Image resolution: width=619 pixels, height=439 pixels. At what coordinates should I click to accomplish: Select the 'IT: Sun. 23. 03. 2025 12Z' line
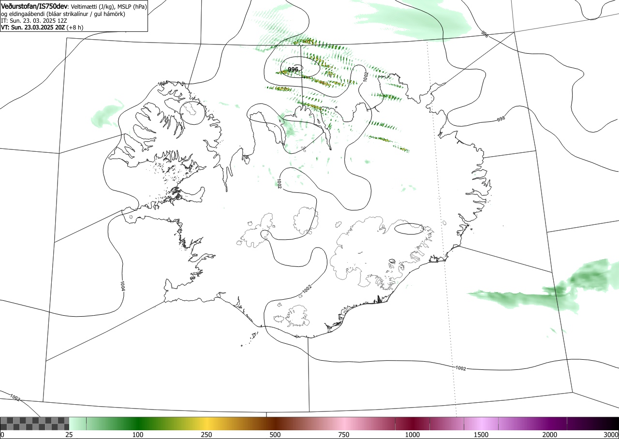(x=34, y=21)
